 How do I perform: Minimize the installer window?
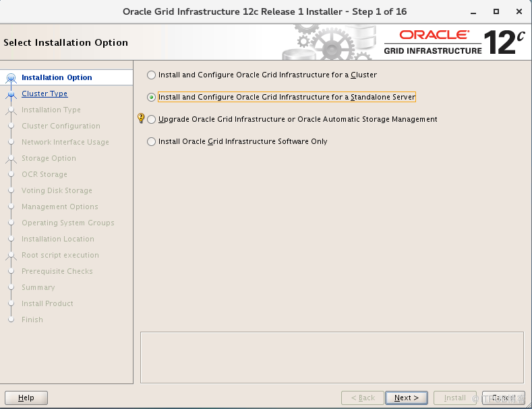(x=473, y=12)
